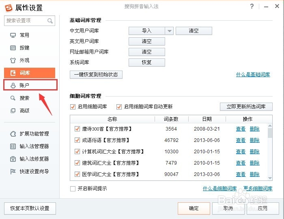The image size is (284, 219).
Task: Open the 常用 settings via monitor icon
Action: 13,35
